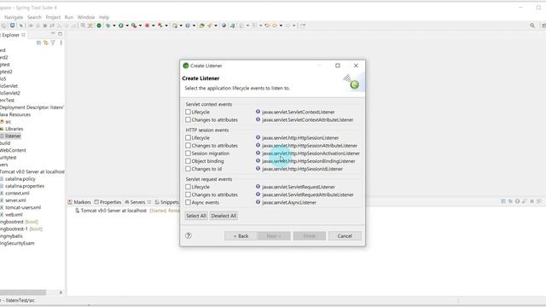Open the Boot Dashboard green toolbar icon
Screen dimensions: 546x307
coord(99,26)
